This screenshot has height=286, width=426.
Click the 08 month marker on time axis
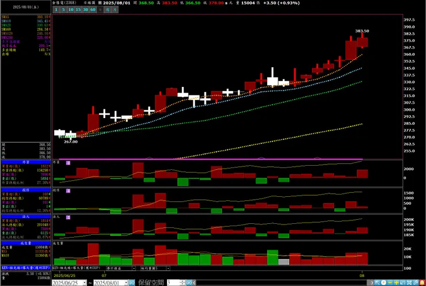pyautogui.click(x=362, y=276)
